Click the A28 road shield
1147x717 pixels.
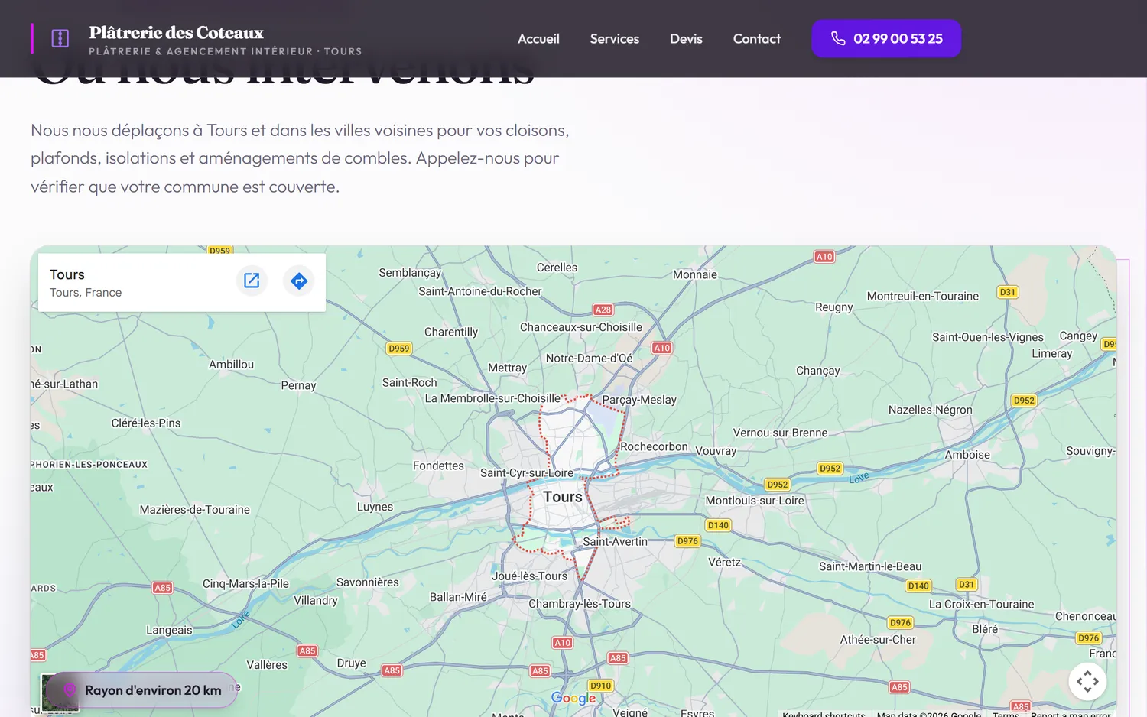[x=603, y=310]
